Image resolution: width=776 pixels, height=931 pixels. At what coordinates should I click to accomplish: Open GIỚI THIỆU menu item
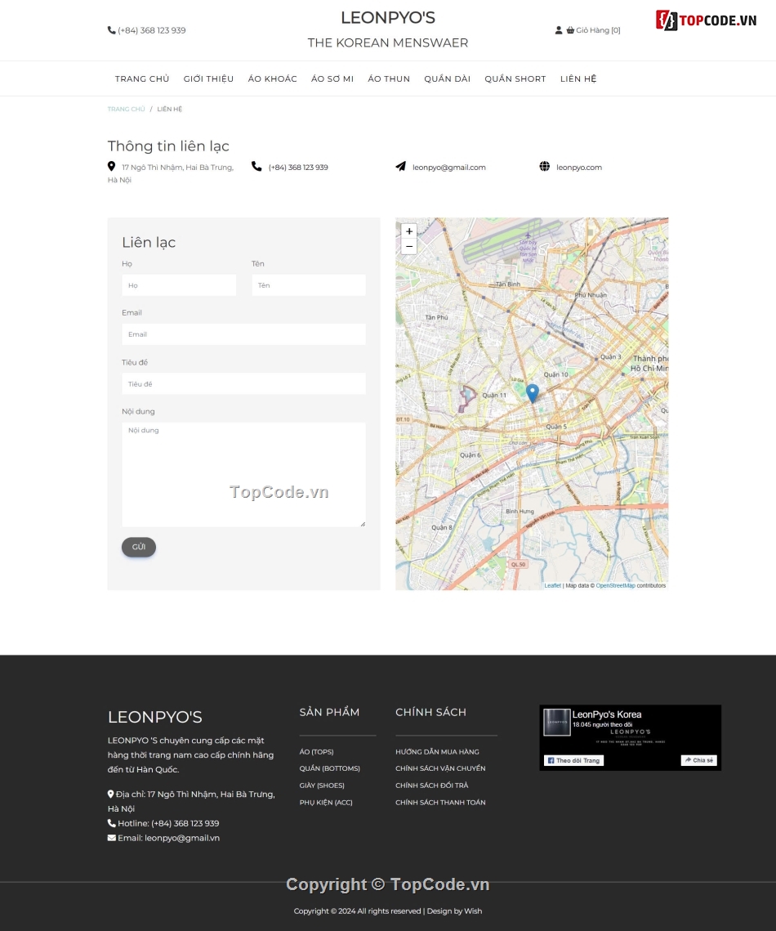point(208,78)
